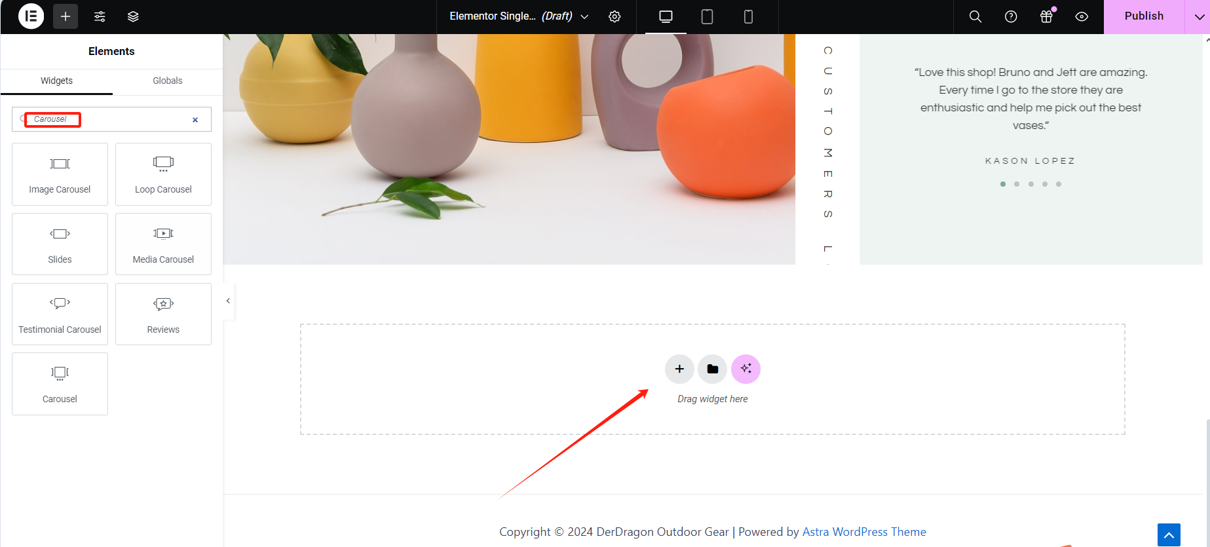Click the Kason Lopez testimonial name

[1030, 160]
